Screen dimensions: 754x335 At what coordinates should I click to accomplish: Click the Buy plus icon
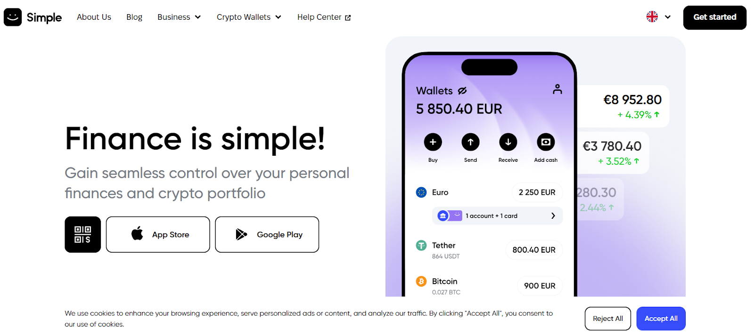click(433, 142)
